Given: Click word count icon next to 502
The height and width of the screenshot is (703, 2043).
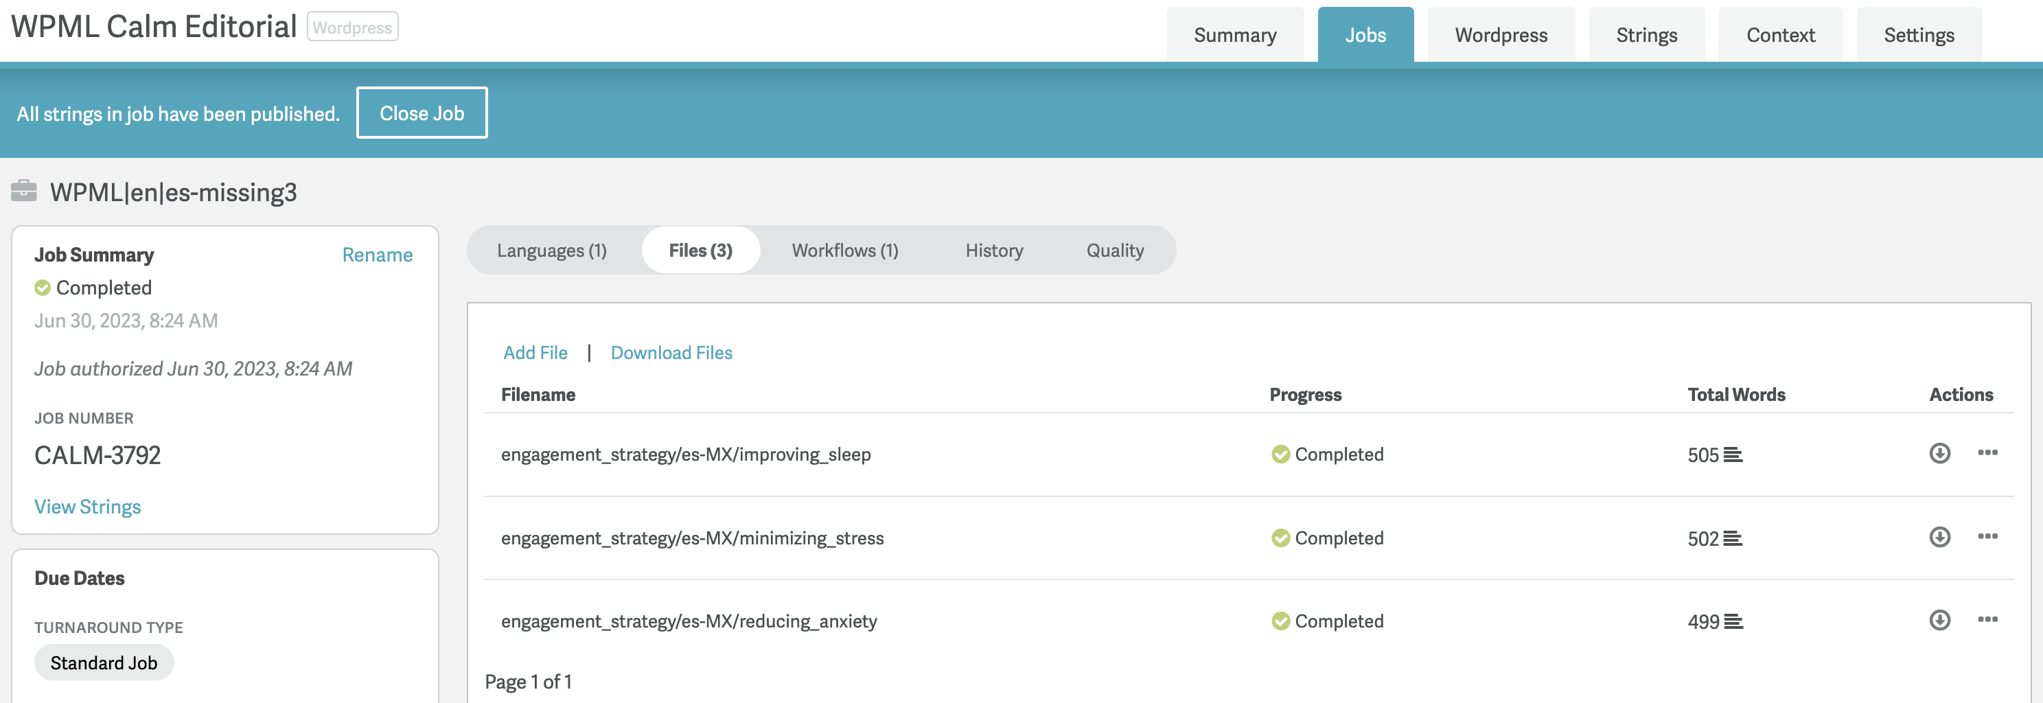Looking at the screenshot, I should 1733,539.
